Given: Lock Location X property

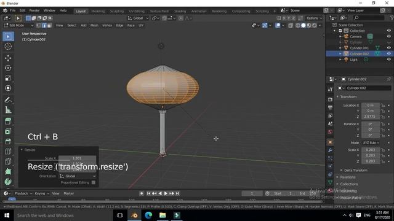Looking at the screenshot, I should [383, 105].
